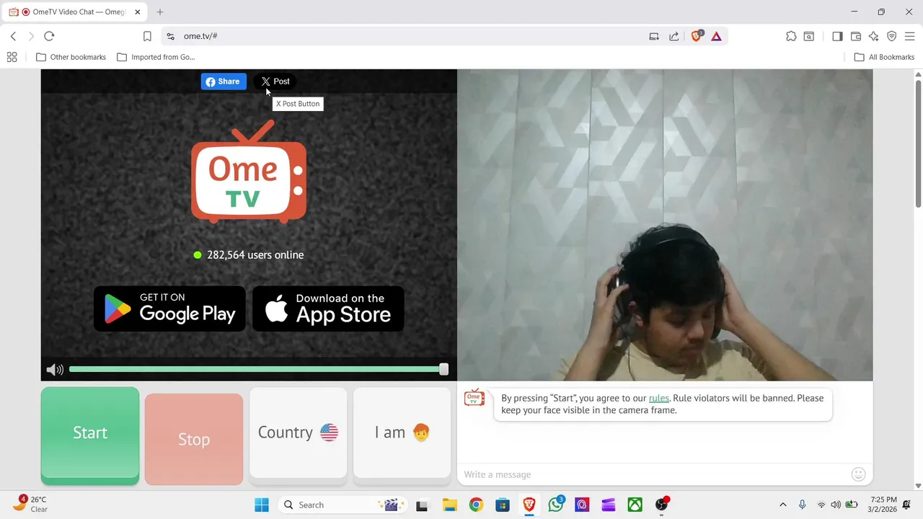The width and height of the screenshot is (923, 519).
Task: Open the Extensions puzzle icon
Action: pos(791,36)
